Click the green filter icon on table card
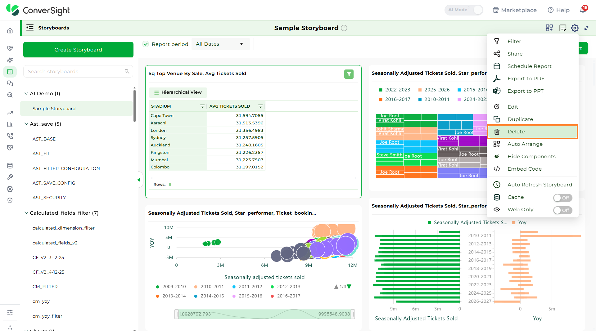Screen dimensions: 596x335 coord(349,74)
